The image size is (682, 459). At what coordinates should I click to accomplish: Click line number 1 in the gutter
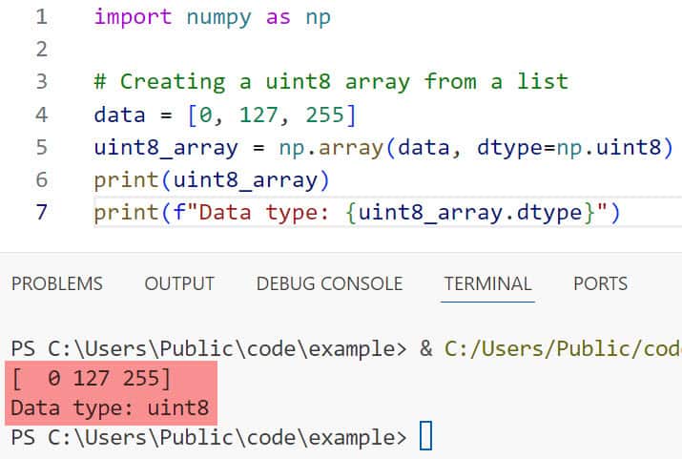[x=41, y=17]
